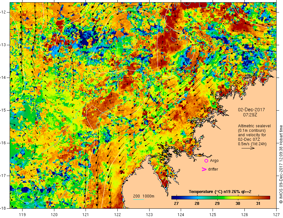Click the magenta drifter arrowhead legend symbol
The width and height of the screenshot is (283, 218).
[204, 169]
